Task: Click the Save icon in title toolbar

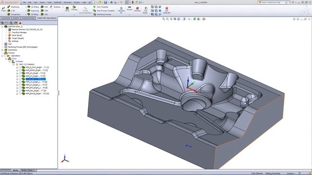Action: pos(106,2)
